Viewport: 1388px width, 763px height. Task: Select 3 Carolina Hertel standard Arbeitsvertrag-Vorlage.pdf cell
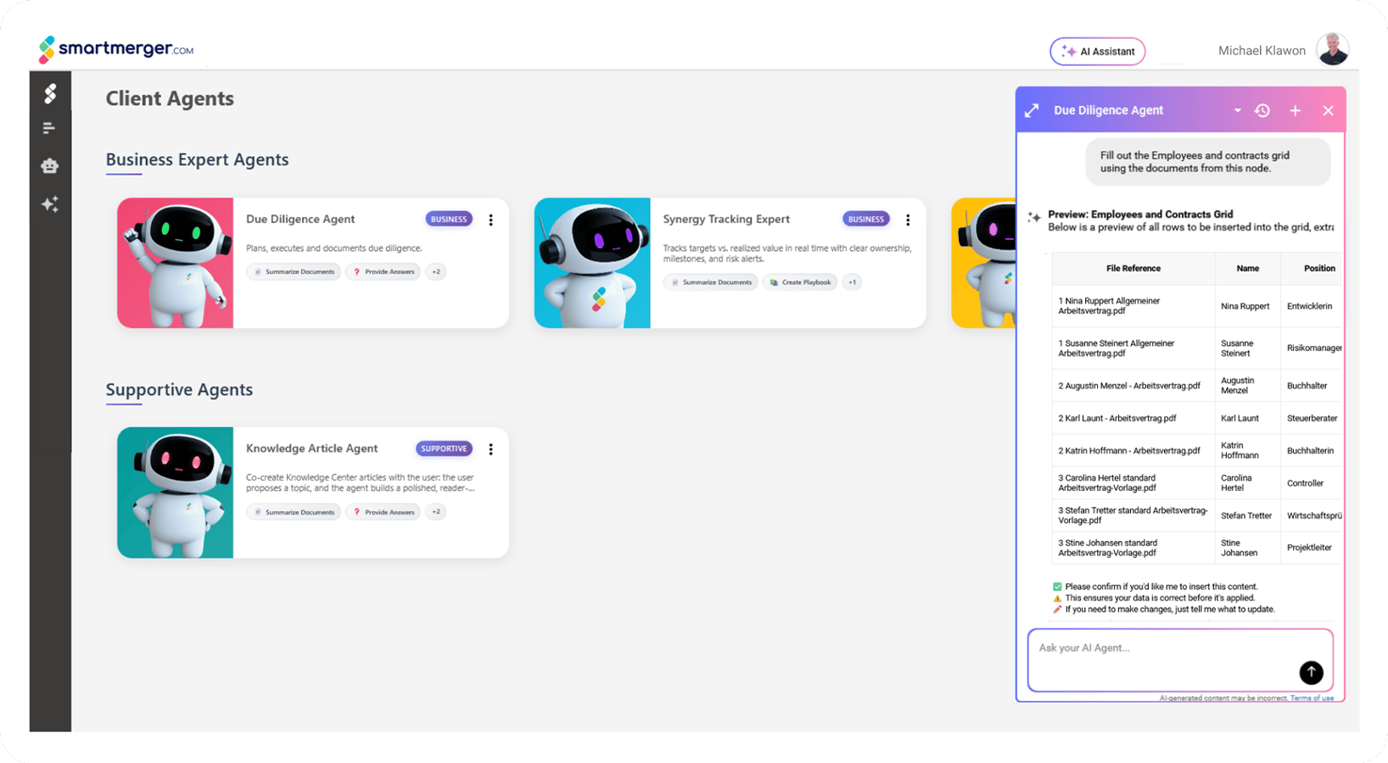(x=1133, y=483)
